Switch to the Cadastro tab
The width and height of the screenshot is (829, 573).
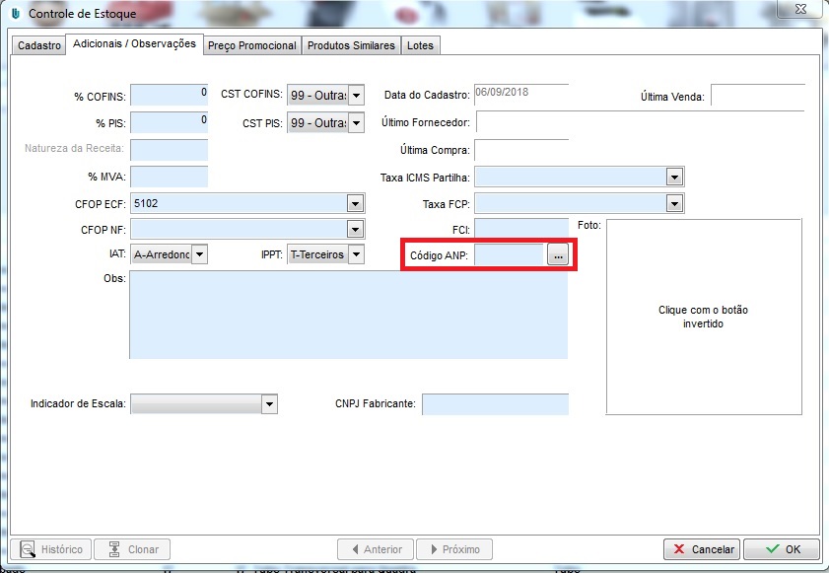39,45
